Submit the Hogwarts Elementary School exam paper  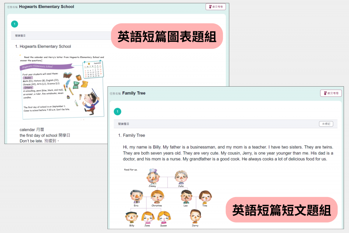click(216, 7)
